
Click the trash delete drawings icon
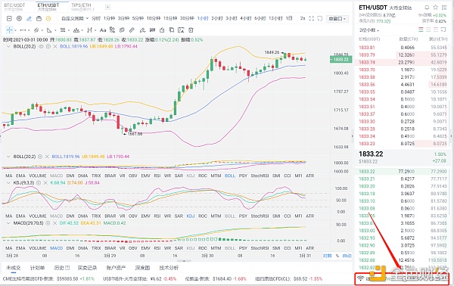click(x=191, y=30)
